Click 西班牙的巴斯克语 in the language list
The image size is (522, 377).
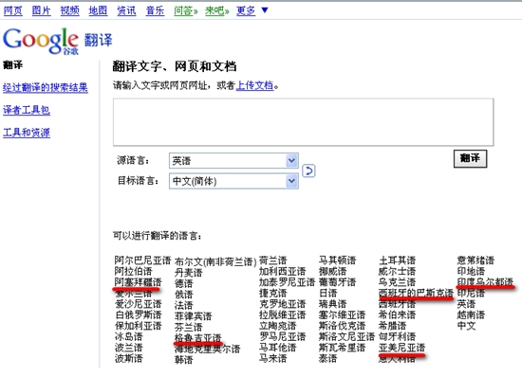(x=416, y=293)
